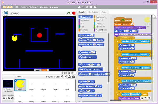Switch to the Costumes tab
Image resolution: width=158 pixels, height=104 pixels.
93,12
